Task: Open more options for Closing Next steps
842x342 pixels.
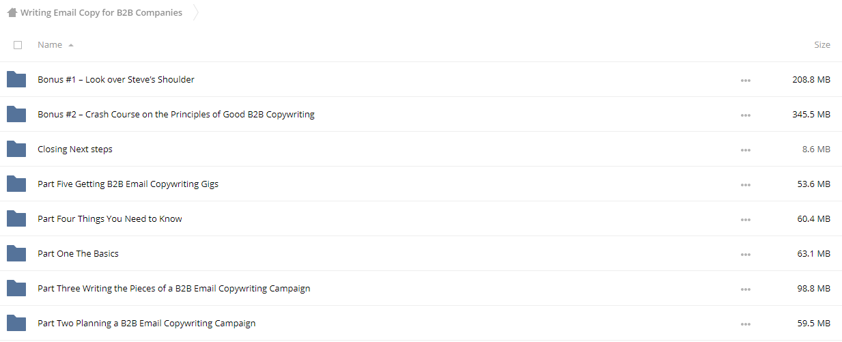Action: point(746,150)
